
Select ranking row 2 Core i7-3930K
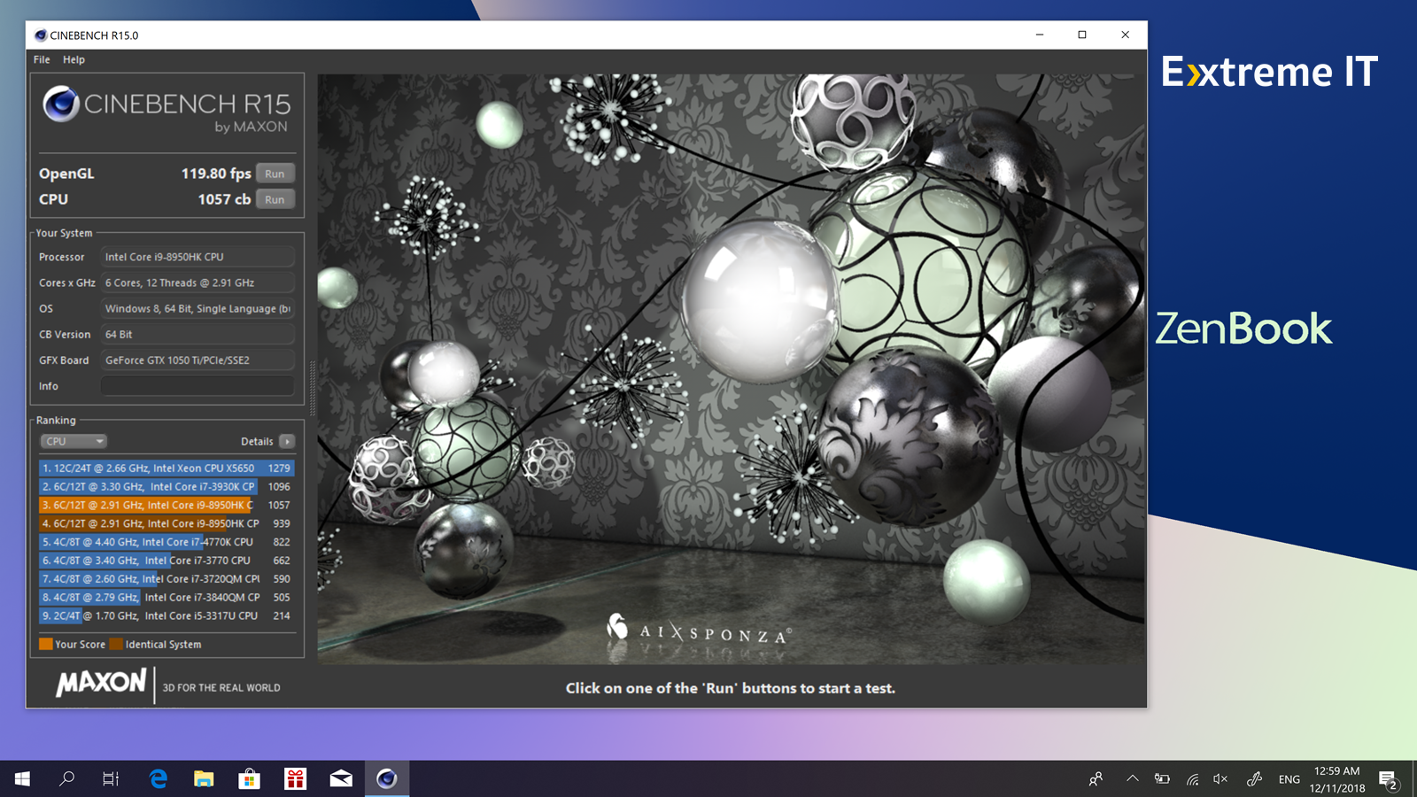[166, 486]
